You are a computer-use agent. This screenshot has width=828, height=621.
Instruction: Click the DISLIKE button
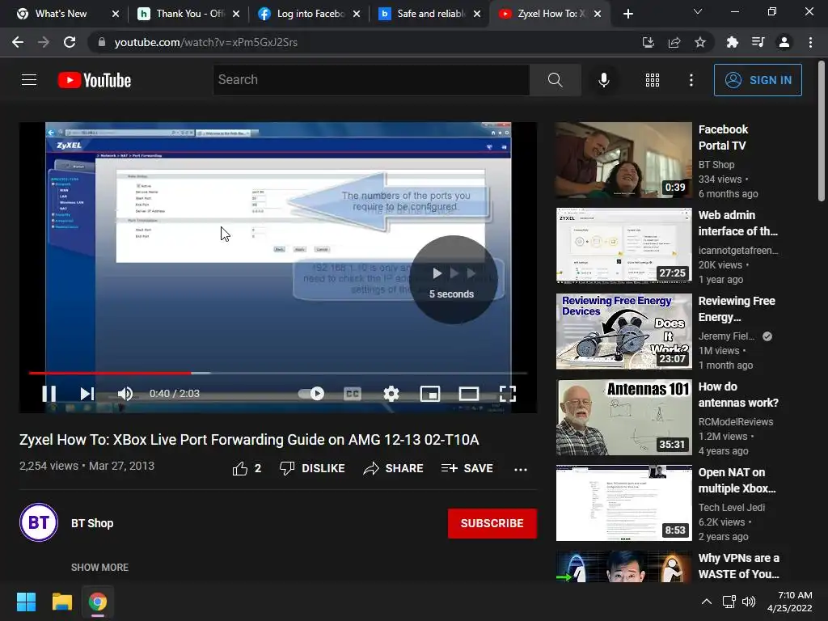(x=312, y=468)
